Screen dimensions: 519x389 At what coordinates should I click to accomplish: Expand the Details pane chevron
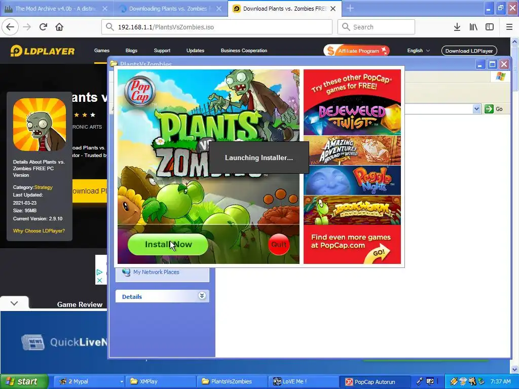pyautogui.click(x=202, y=296)
